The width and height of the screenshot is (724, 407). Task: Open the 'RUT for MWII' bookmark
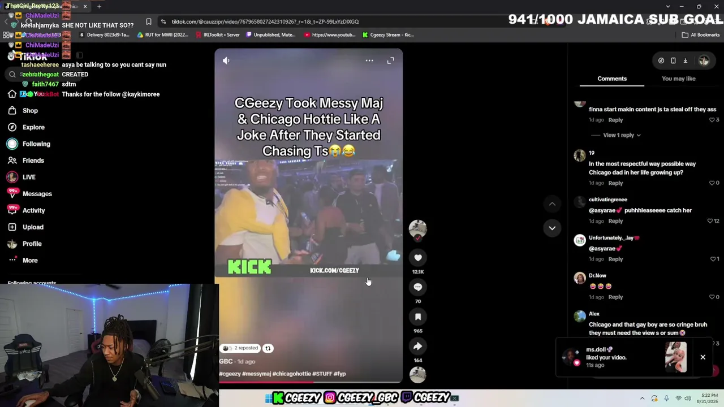pyautogui.click(x=162, y=35)
